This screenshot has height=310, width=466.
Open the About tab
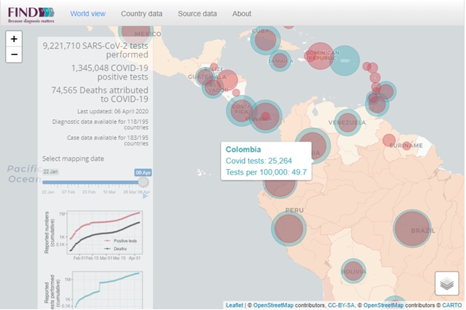(242, 14)
